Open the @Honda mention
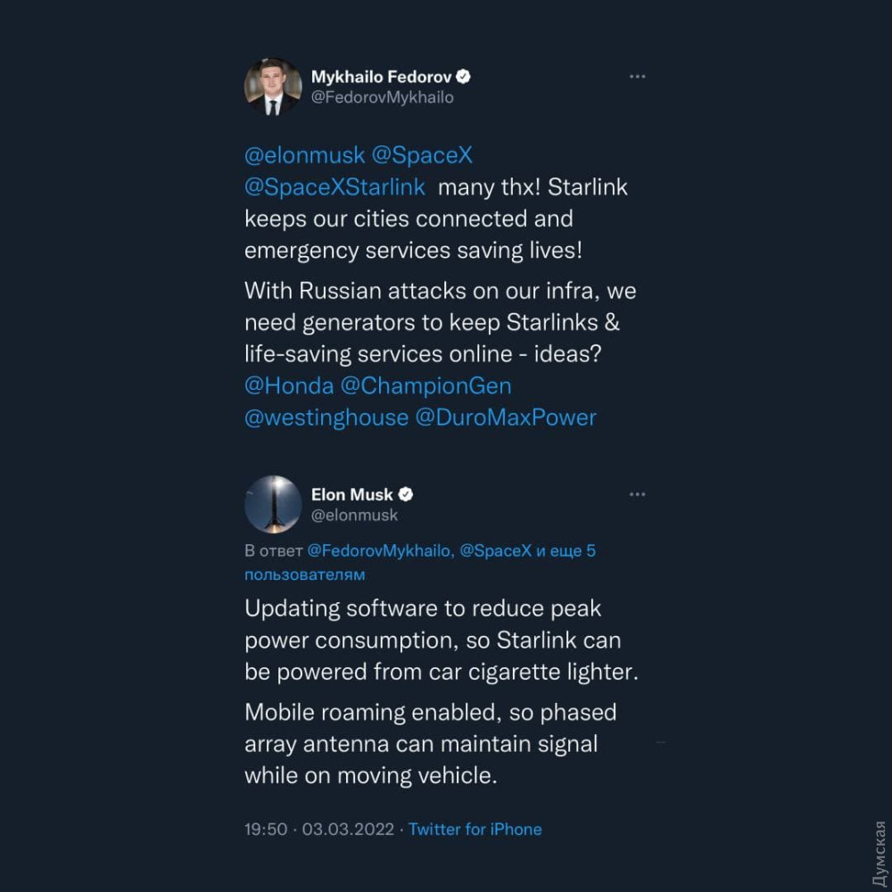This screenshot has width=892, height=892. 289,386
